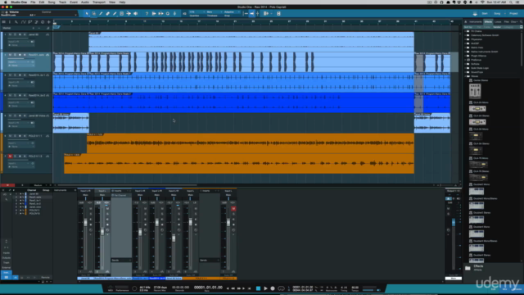Viewport: 524px width, 295px height.
Task: Sort the browser by Category
Action: [508, 27]
